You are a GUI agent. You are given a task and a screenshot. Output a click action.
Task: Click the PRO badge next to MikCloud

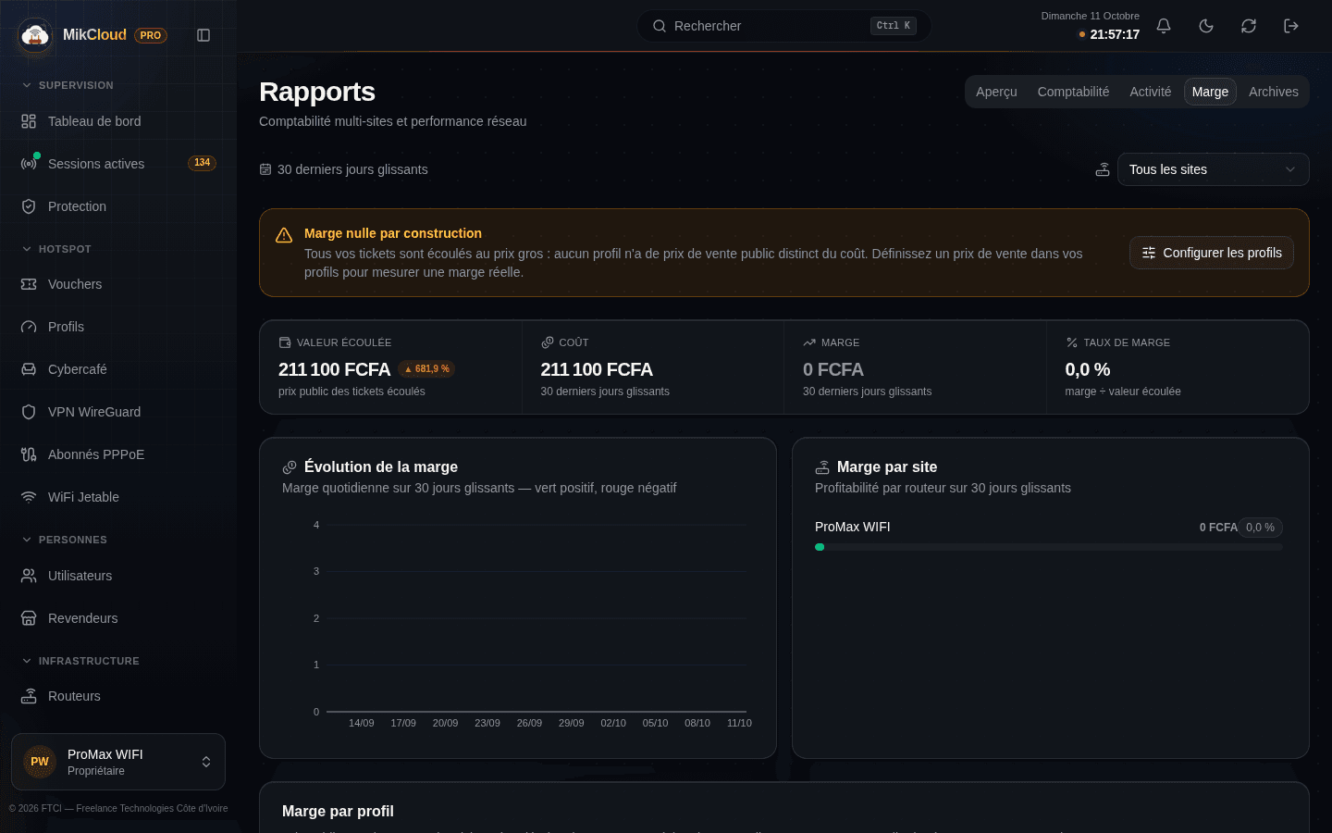151,35
